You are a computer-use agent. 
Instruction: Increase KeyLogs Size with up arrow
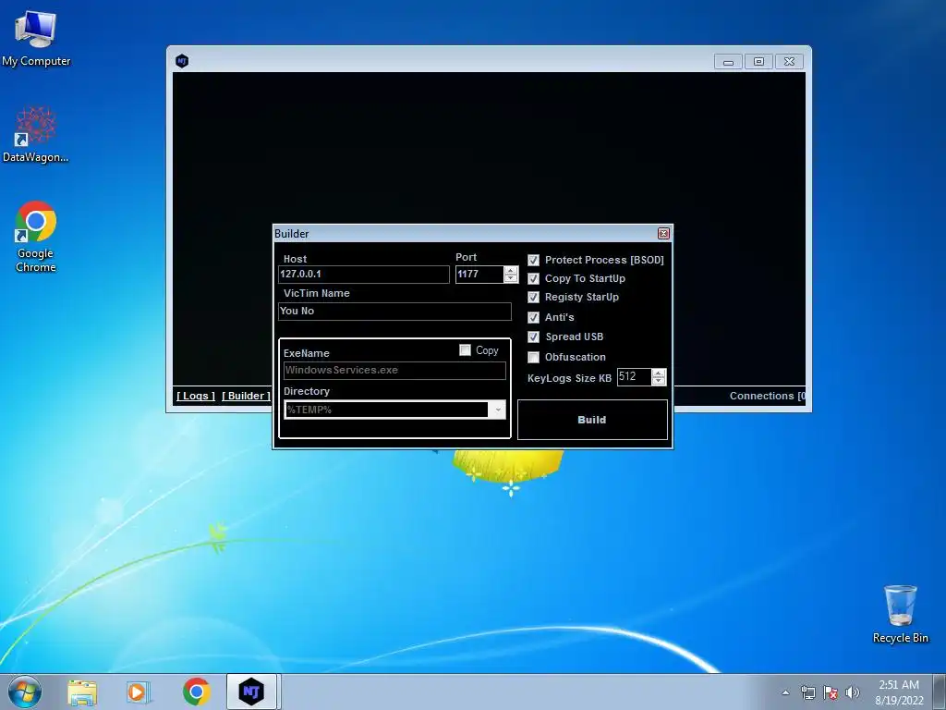[x=659, y=373]
